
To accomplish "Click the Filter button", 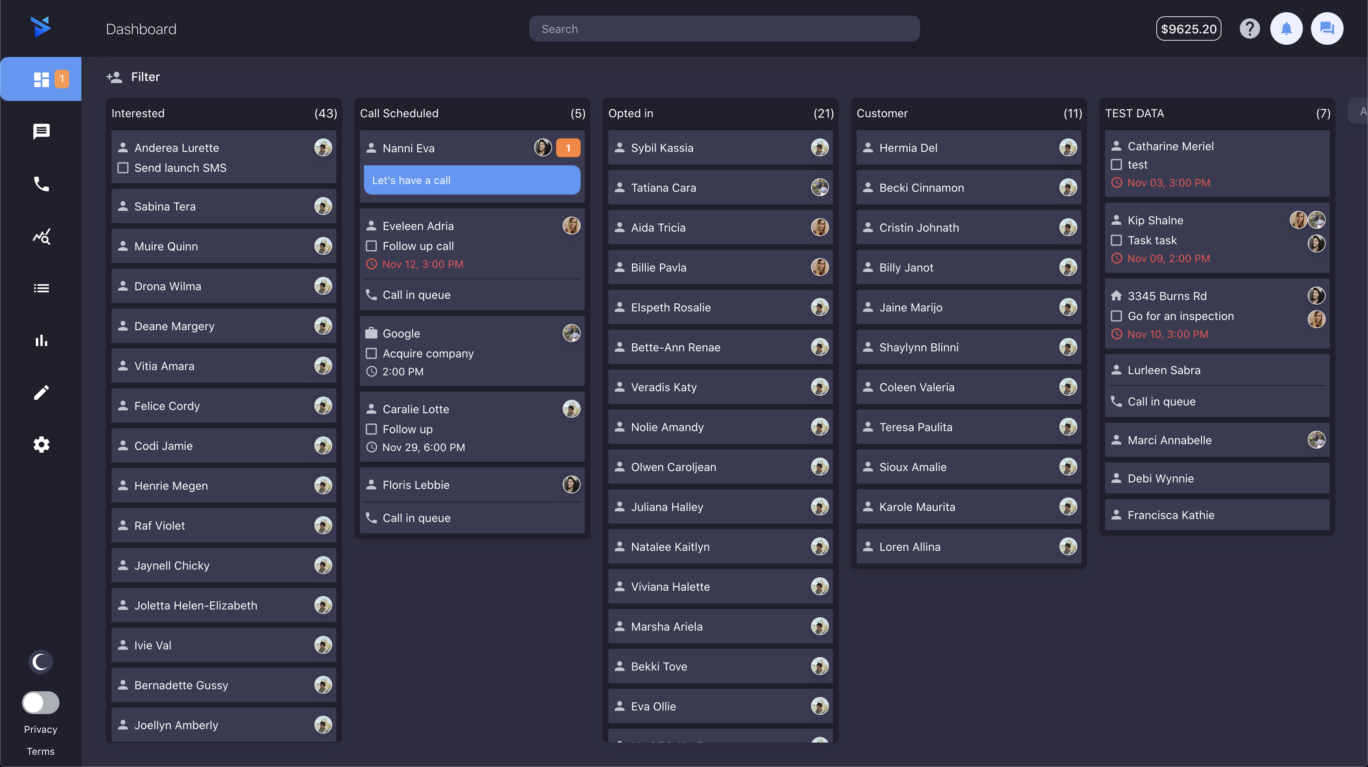I will pyautogui.click(x=145, y=76).
